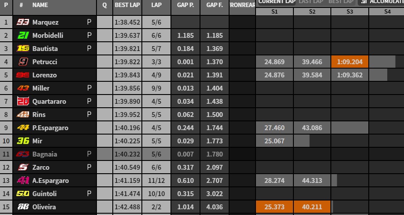Select Bautista's yellow 19 number icon

pos(22,49)
